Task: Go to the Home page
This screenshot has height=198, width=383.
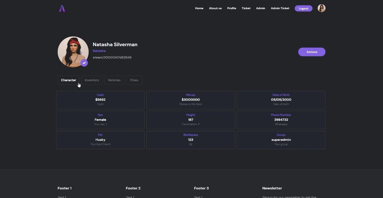Action: pyautogui.click(x=199, y=8)
